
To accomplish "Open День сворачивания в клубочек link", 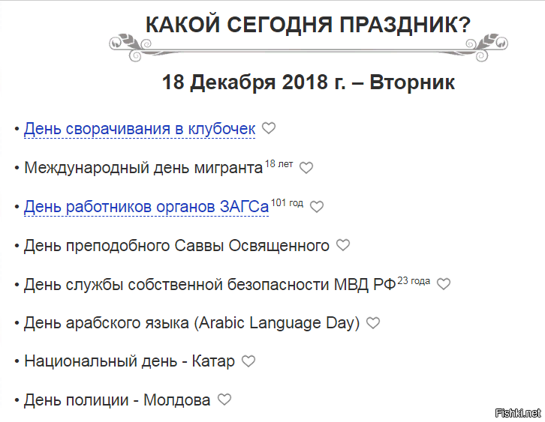I will (140, 129).
